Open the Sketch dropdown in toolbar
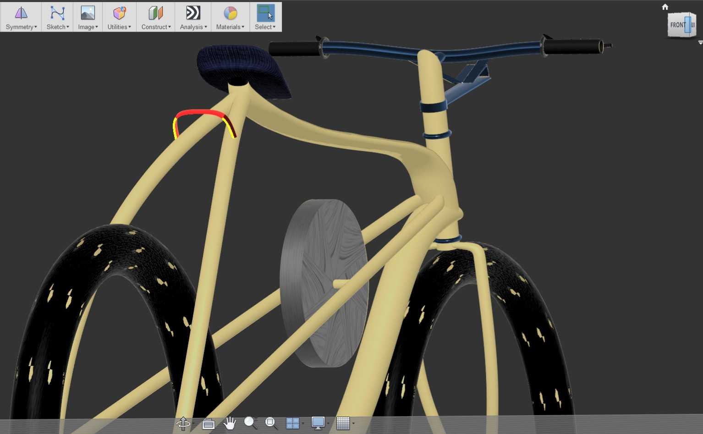 57,17
